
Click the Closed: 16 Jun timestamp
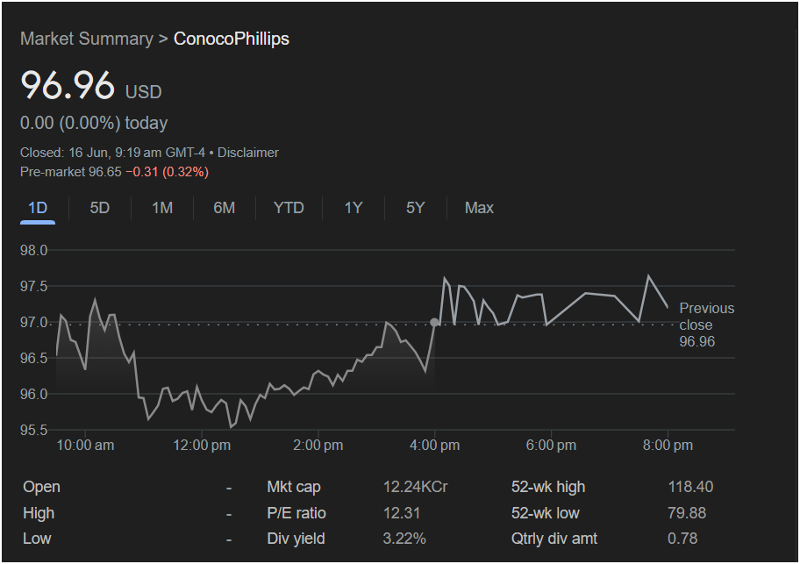tap(112, 153)
